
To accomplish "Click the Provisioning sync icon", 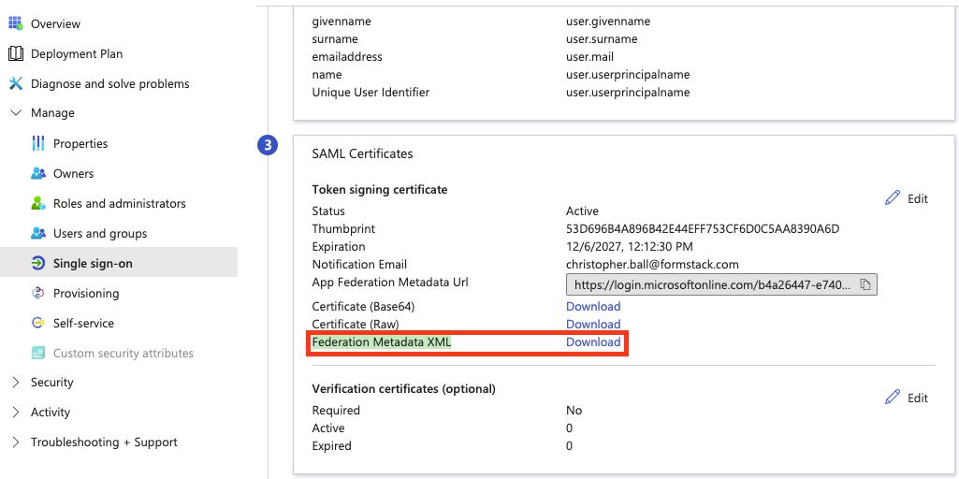I will tap(37, 293).
